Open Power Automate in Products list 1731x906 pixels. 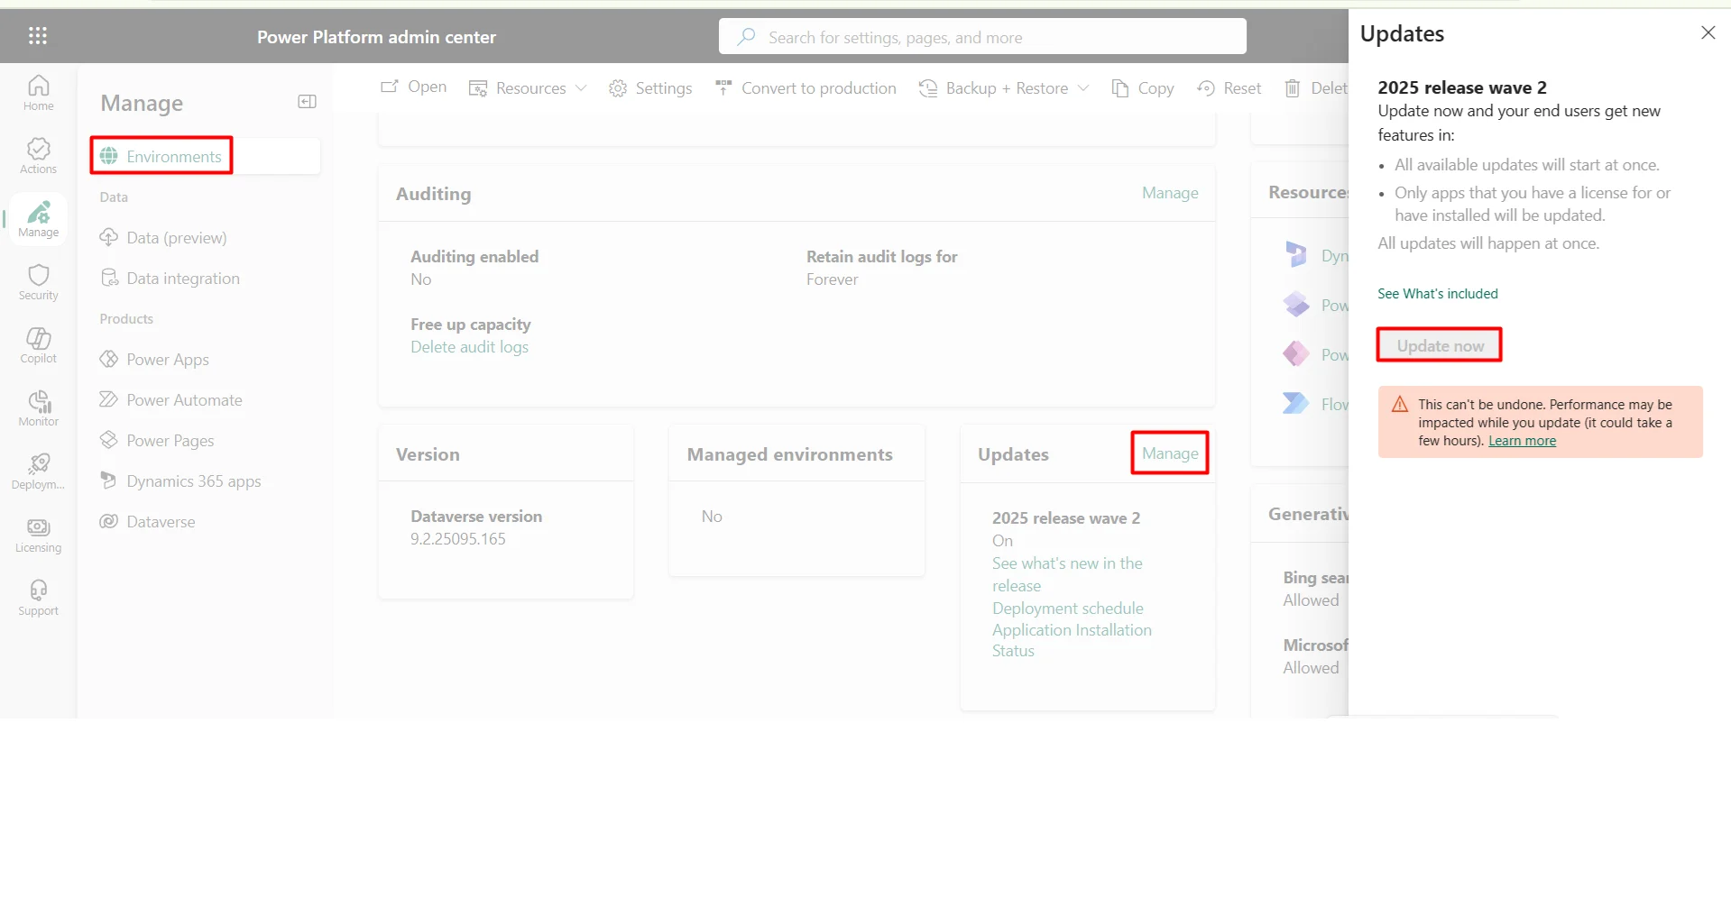184,400
